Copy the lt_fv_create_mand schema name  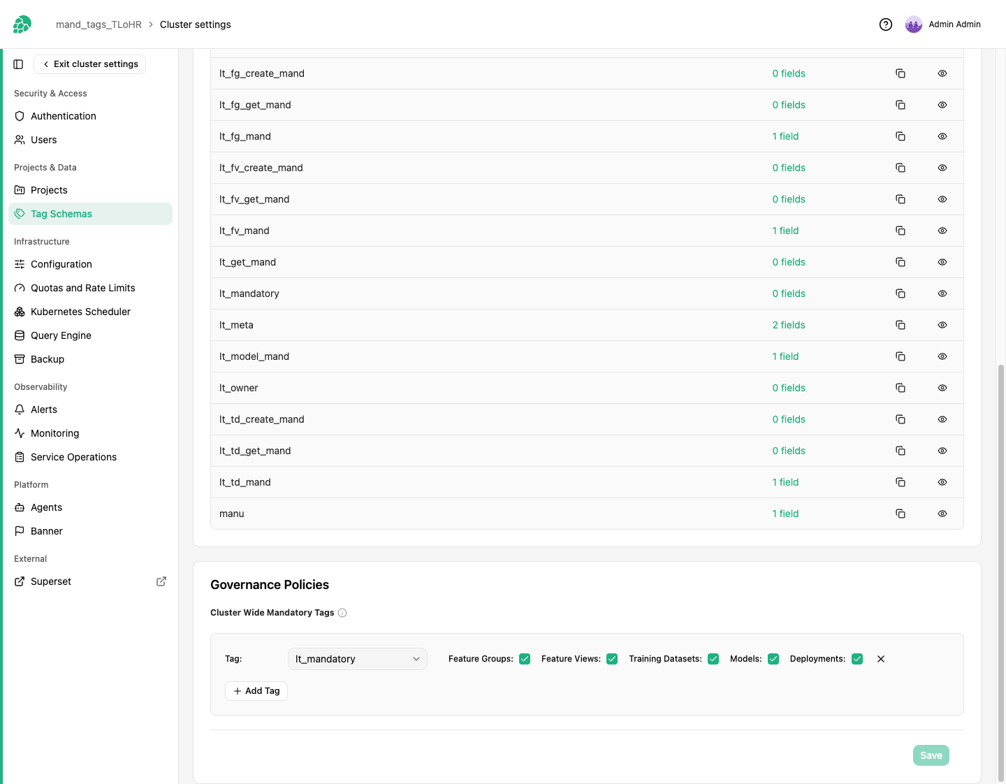[x=901, y=168]
